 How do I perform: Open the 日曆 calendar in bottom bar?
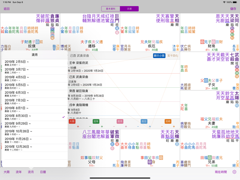pos(43,172)
